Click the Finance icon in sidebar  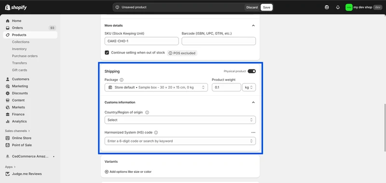pos(8,115)
